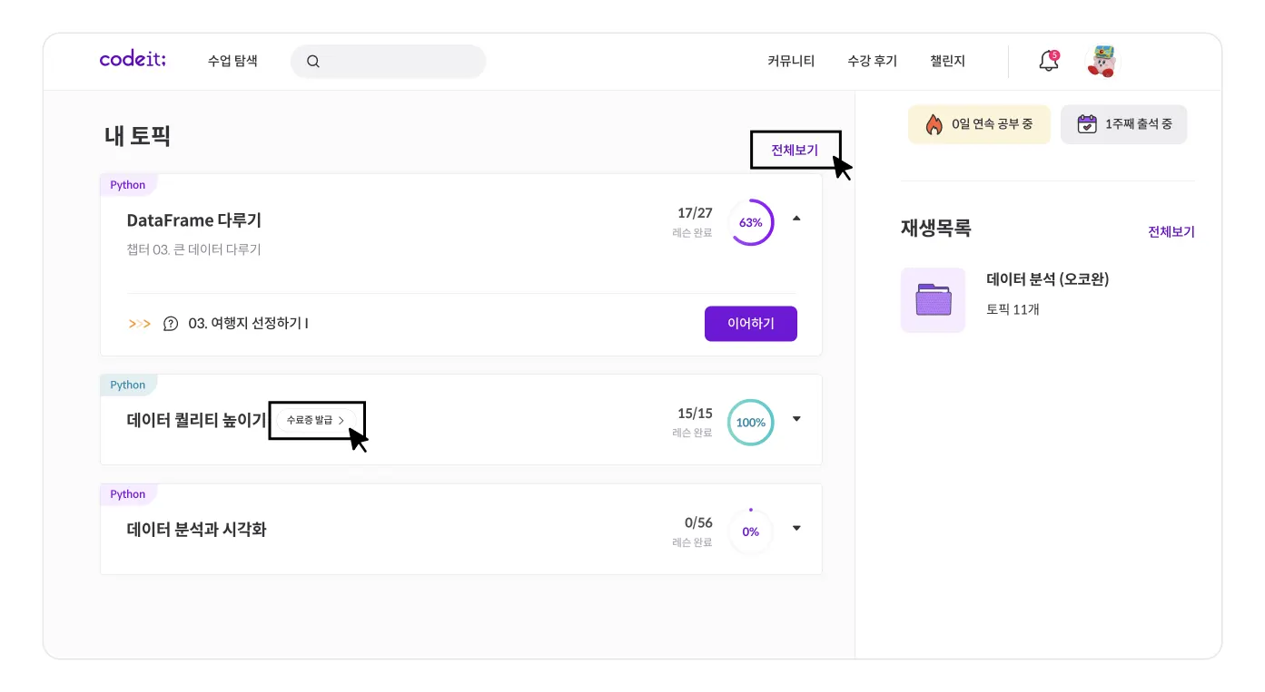Viewport: 1265px width, 692px height.
Task: Click the 수료증 발급 button
Action: click(315, 420)
